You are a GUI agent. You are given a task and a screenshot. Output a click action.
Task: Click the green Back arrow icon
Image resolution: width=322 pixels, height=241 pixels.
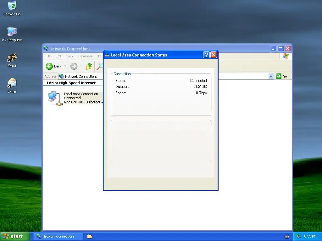(49, 66)
